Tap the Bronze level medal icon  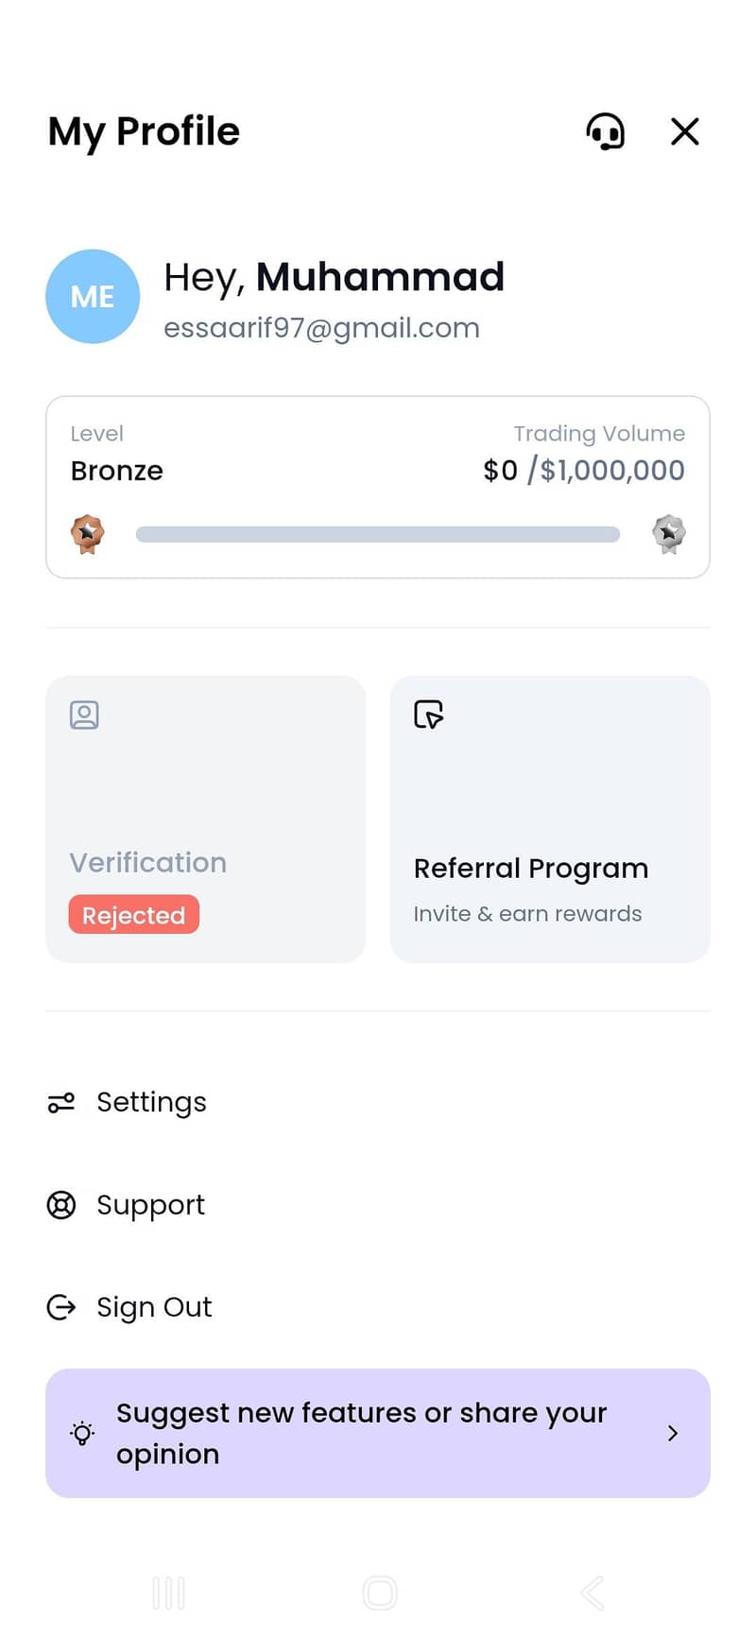[88, 534]
